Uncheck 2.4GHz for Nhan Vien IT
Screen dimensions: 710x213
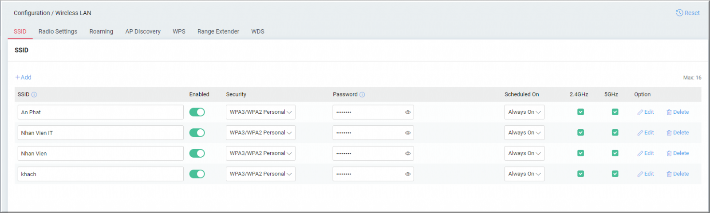pos(580,132)
